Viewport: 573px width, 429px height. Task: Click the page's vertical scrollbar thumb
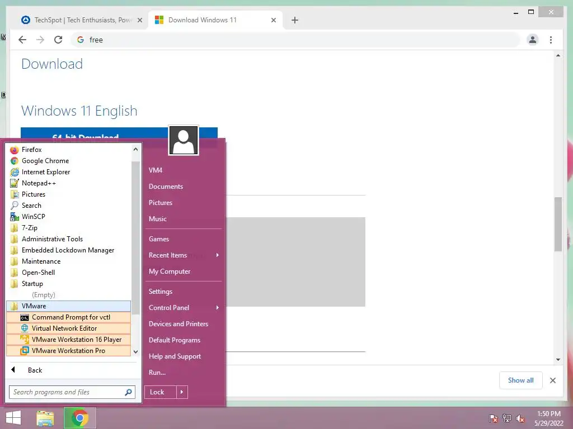558,224
